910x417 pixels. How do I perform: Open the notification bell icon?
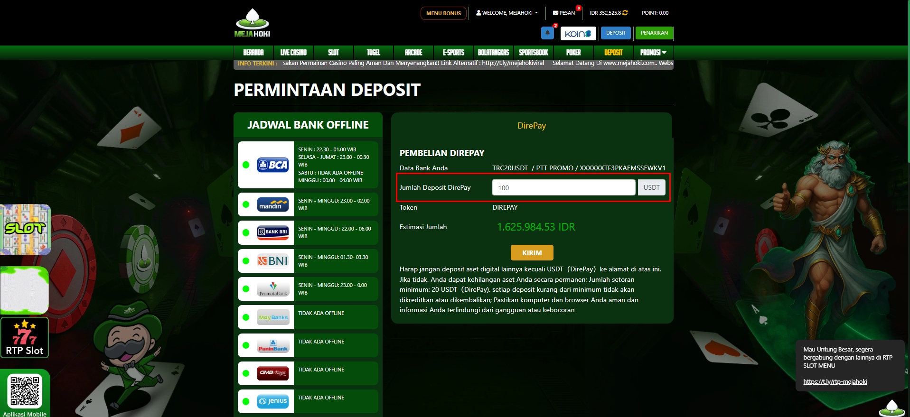(547, 33)
